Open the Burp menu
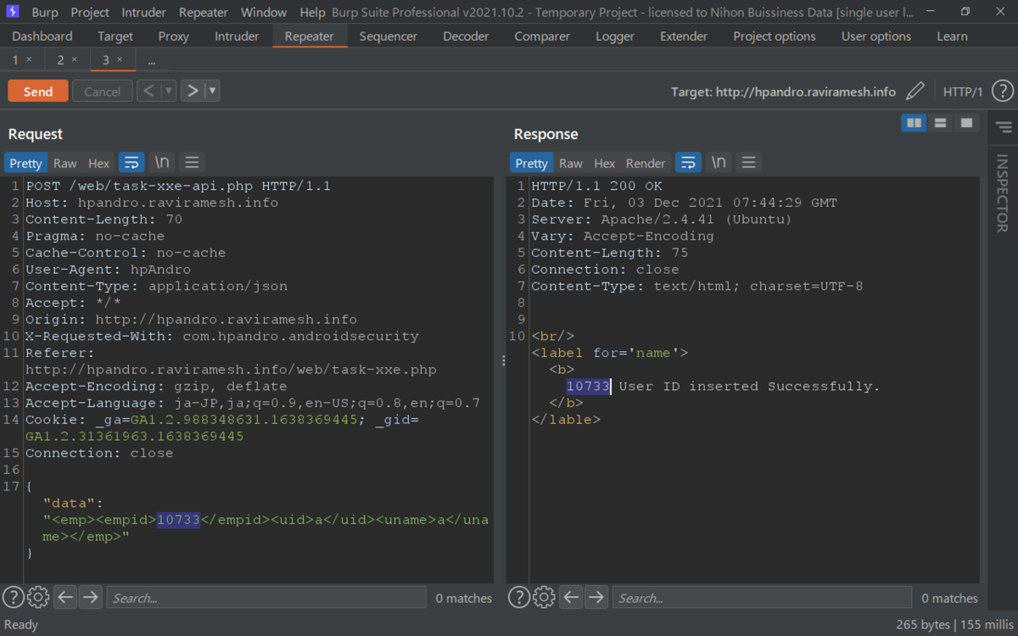 pyautogui.click(x=45, y=13)
